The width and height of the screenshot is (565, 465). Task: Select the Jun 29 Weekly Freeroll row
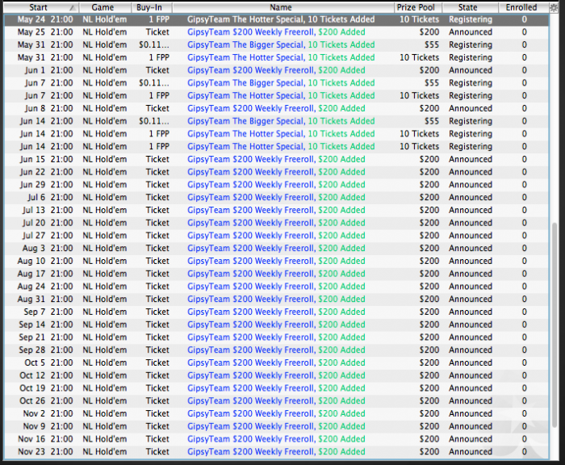pyautogui.click(x=276, y=185)
